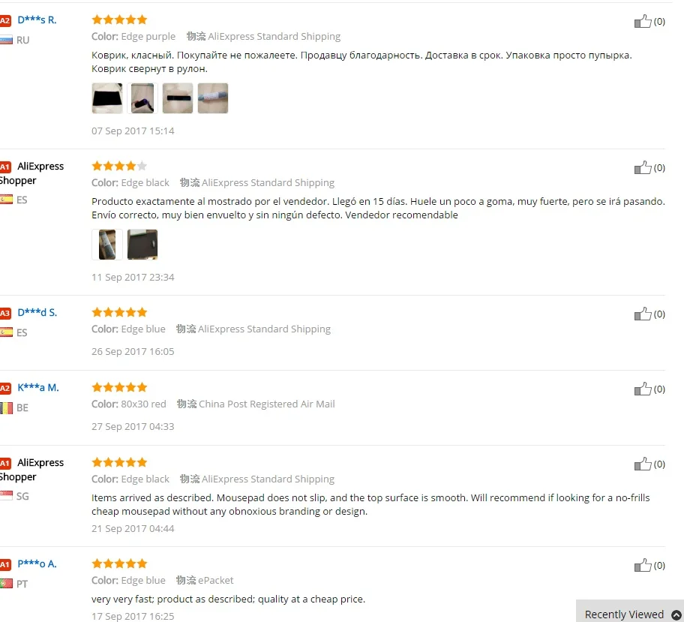Screen dimensions: 684x622
Task: Open first photo of Edge black Spanish review
Action: [x=107, y=245]
